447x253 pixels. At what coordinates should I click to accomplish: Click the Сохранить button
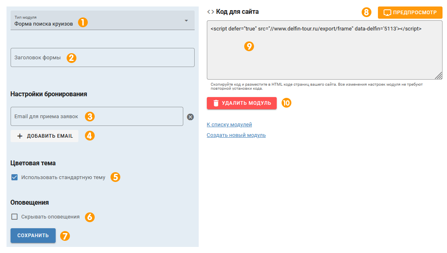(x=33, y=236)
